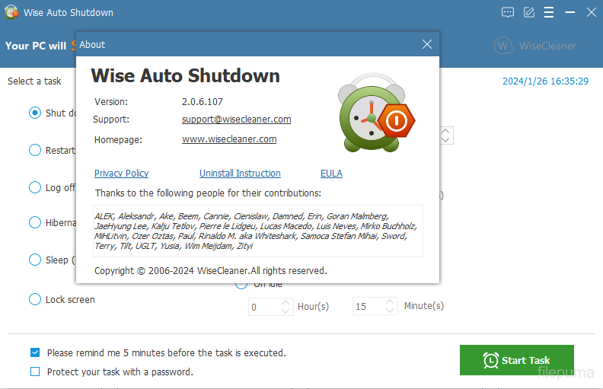The height and width of the screenshot is (389, 603).
Task: Click the date and time 2024/1/26 16:35:29
Action: (x=545, y=81)
